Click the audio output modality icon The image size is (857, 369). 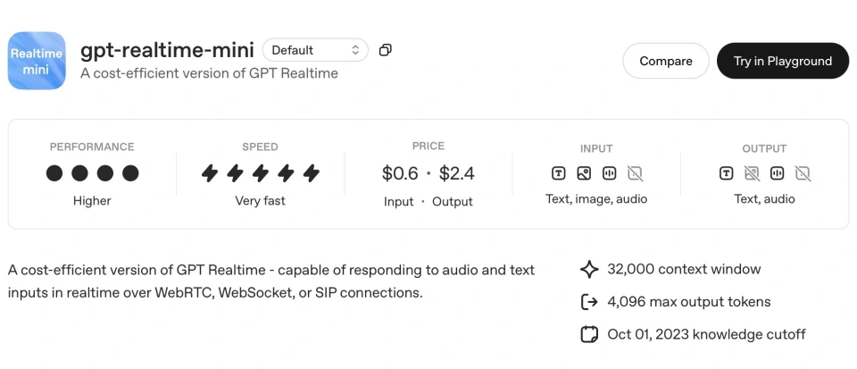[x=778, y=173]
